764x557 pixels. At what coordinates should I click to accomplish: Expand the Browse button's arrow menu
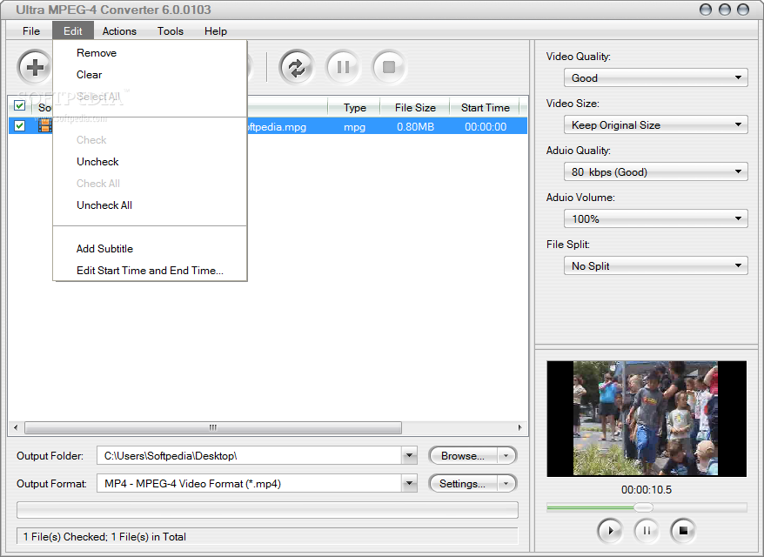tap(506, 456)
